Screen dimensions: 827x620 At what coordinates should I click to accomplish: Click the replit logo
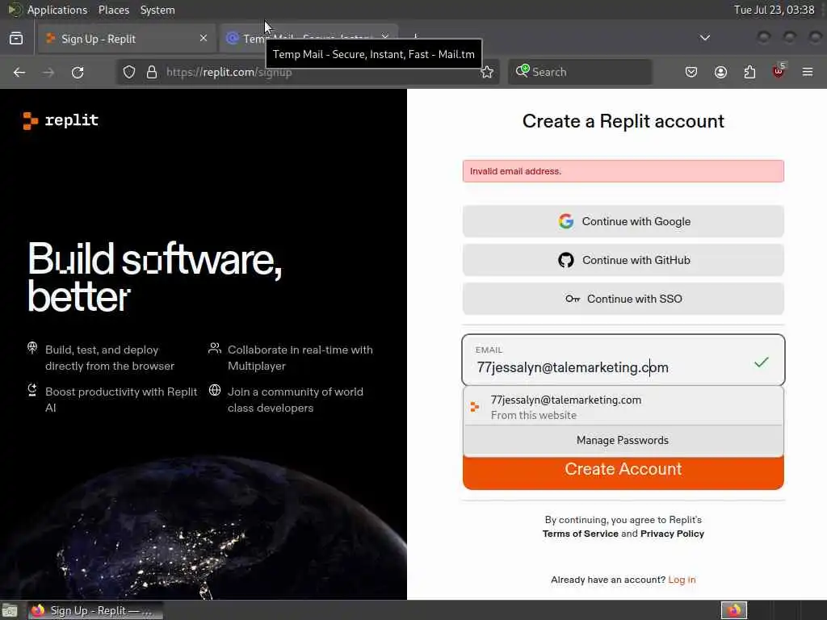61,120
